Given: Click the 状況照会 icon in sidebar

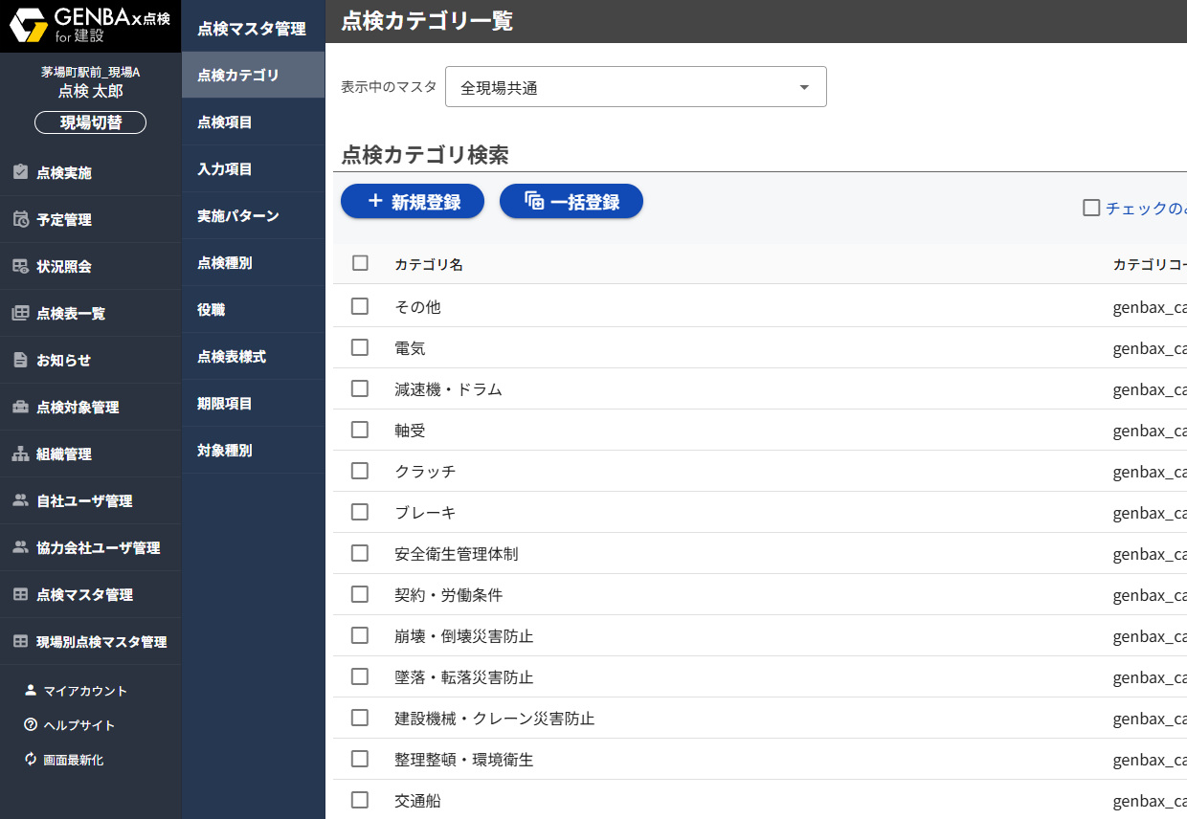Looking at the screenshot, I should (20, 266).
